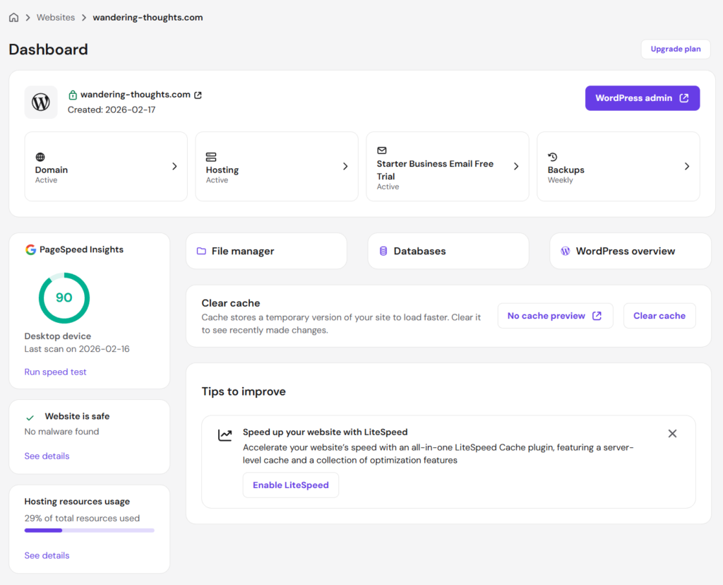The height and width of the screenshot is (585, 723).
Task: Expand the Starter Business Email Free Trial chevron
Action: (516, 166)
